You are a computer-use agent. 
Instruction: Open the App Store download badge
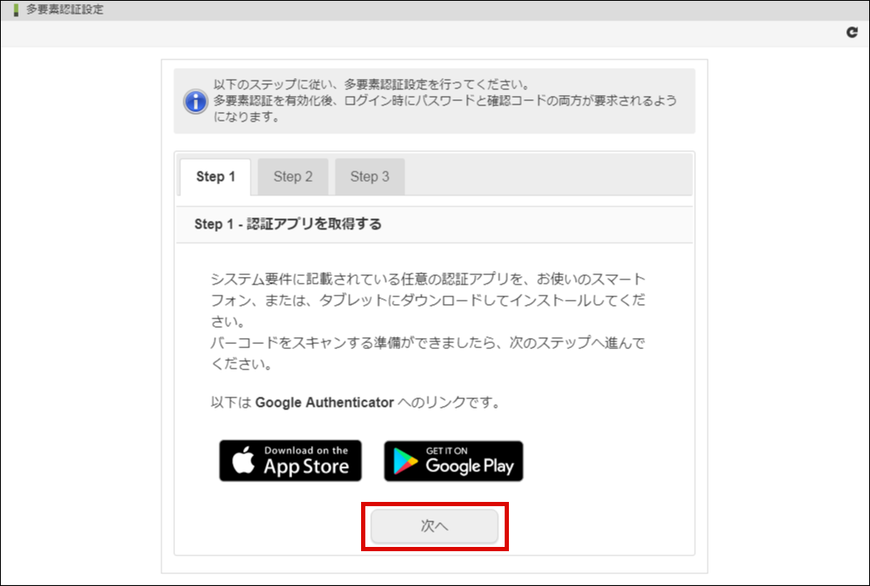(x=291, y=460)
